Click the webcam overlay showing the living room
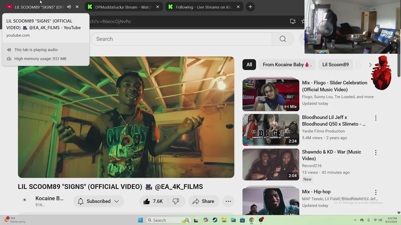The height and width of the screenshot is (225, 401). coord(353,27)
